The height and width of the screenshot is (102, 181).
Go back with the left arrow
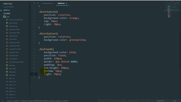point(34,3)
